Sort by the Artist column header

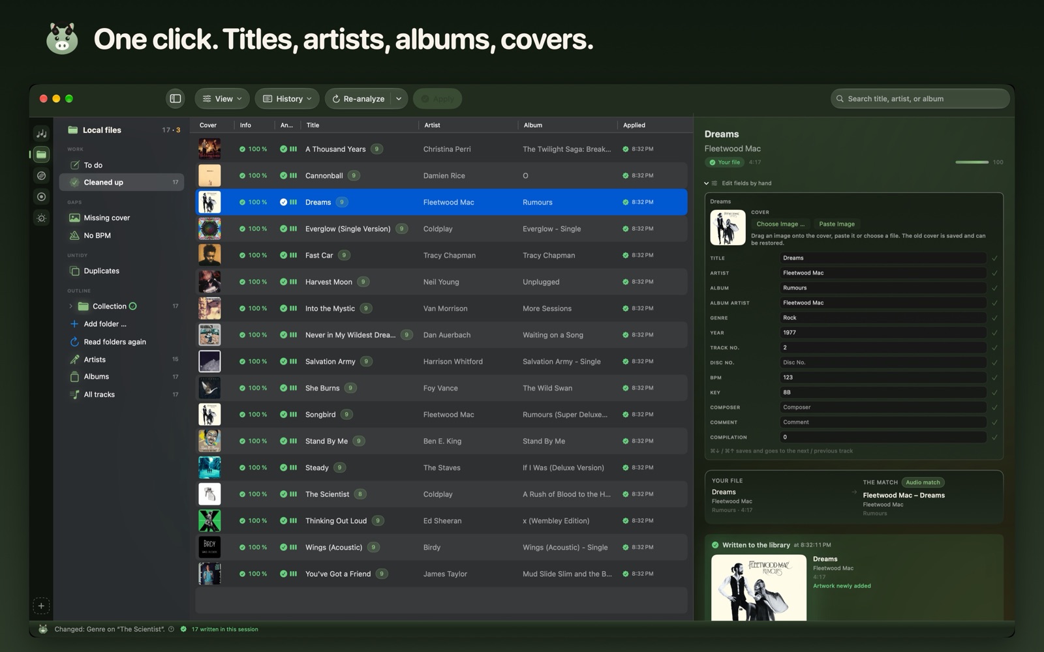(x=432, y=125)
